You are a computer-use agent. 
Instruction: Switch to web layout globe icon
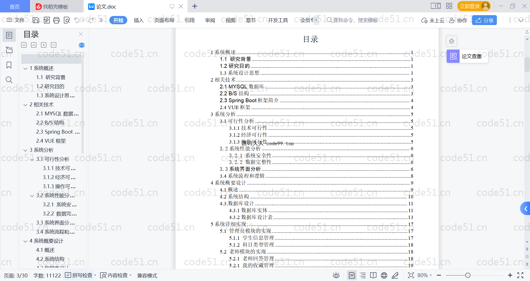click(384, 275)
